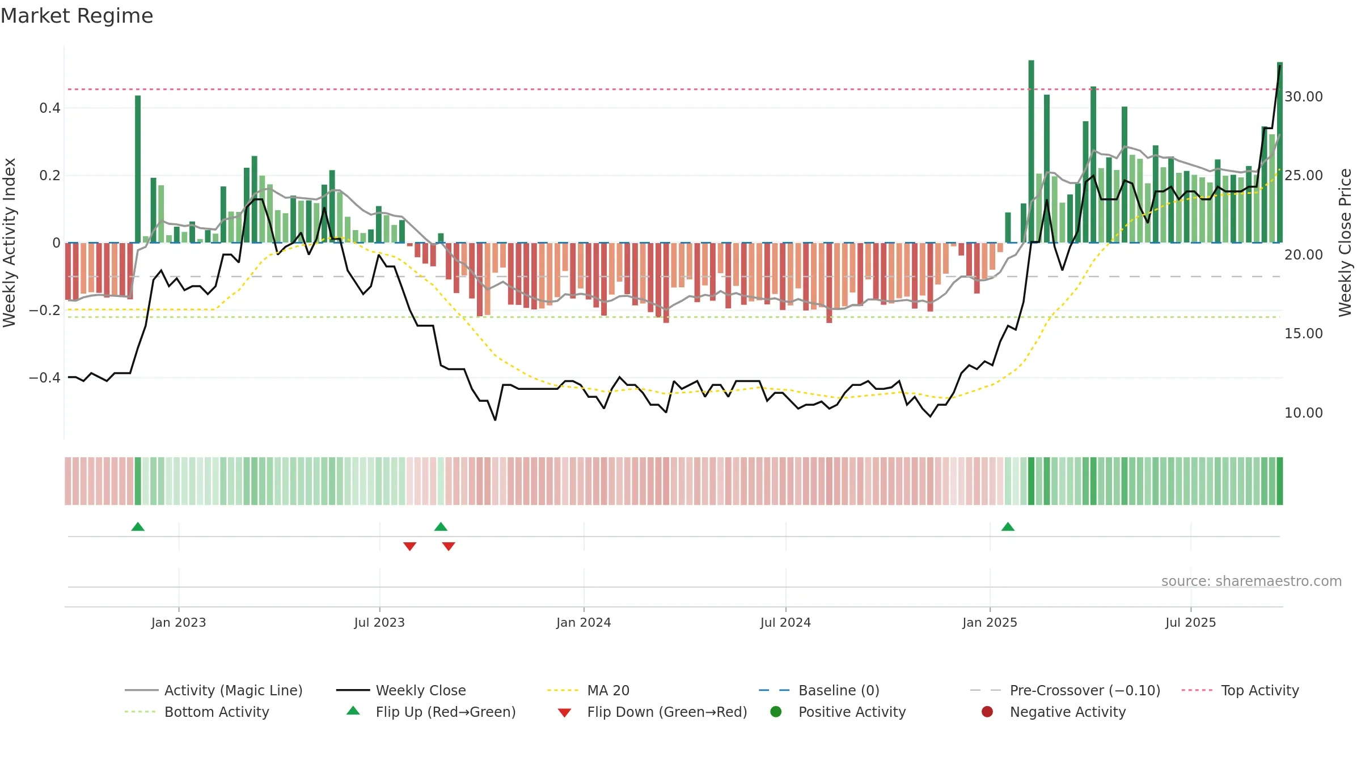The width and height of the screenshot is (1361, 765).
Task: Click the Jan 2025 axis label
Action: pyautogui.click(x=990, y=622)
